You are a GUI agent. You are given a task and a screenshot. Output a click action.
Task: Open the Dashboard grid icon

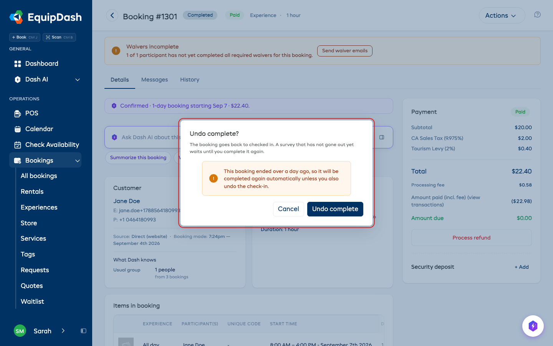coord(18,64)
